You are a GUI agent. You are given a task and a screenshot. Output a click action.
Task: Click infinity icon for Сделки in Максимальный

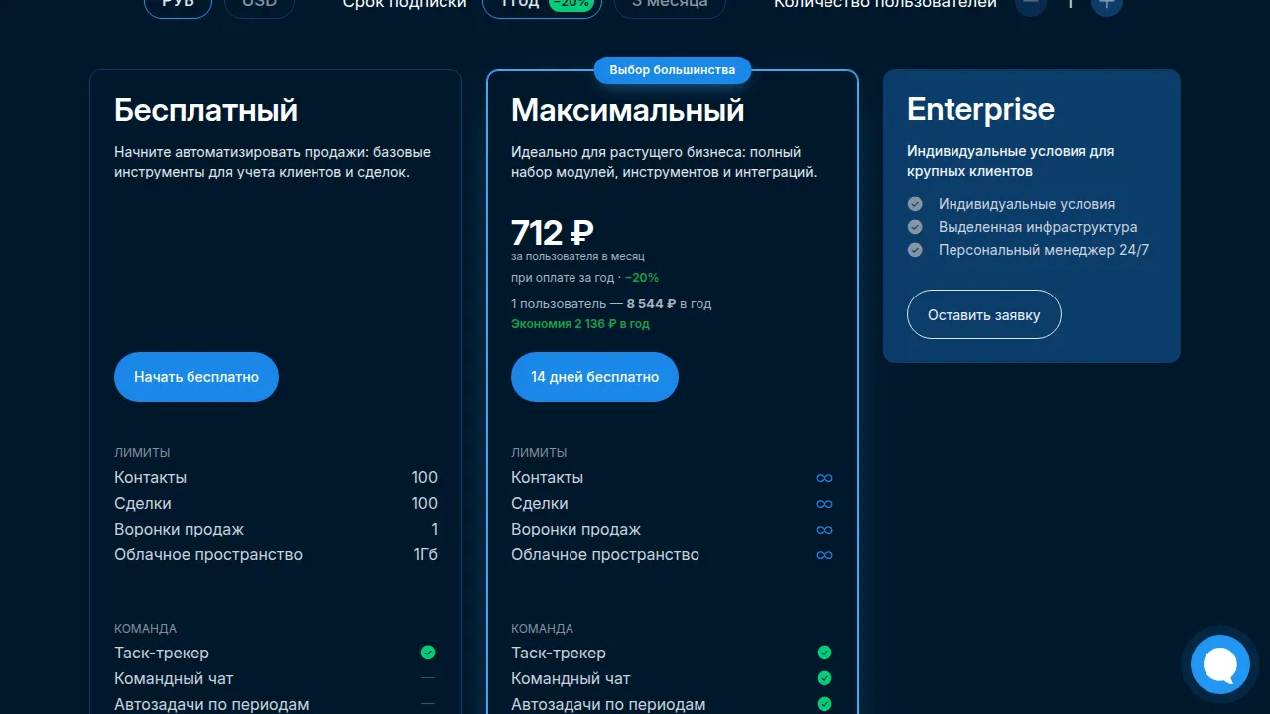point(825,504)
